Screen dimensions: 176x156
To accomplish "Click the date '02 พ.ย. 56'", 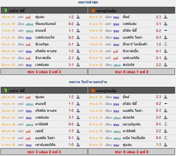I will pyautogui.click(x=96, y=145).
